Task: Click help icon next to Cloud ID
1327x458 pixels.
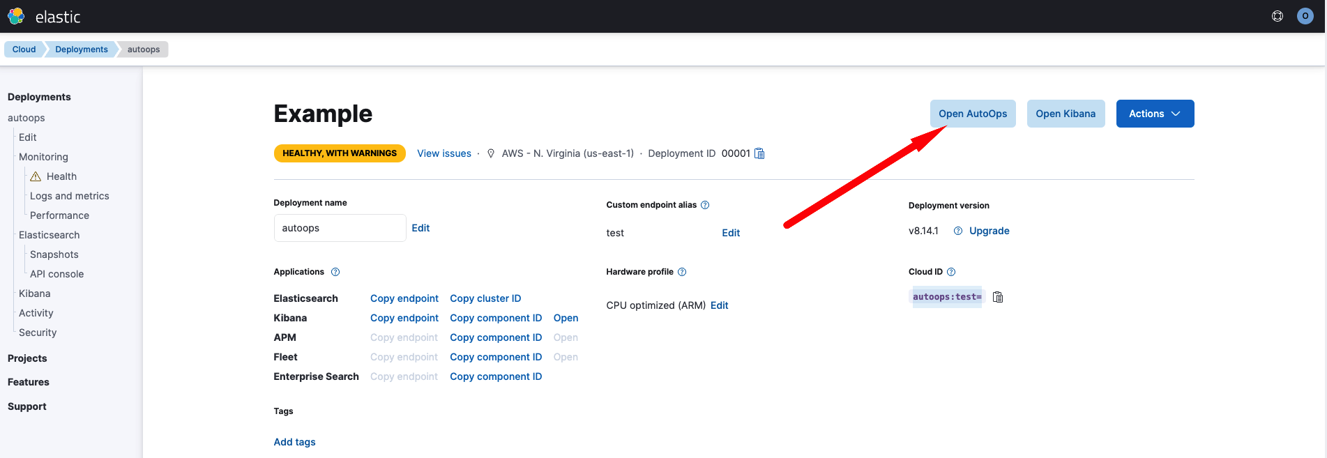Action: click(x=951, y=272)
